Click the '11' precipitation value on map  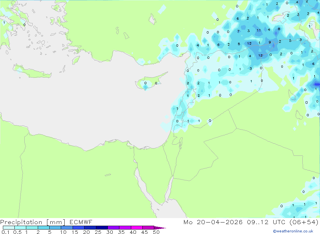tap(259, 31)
